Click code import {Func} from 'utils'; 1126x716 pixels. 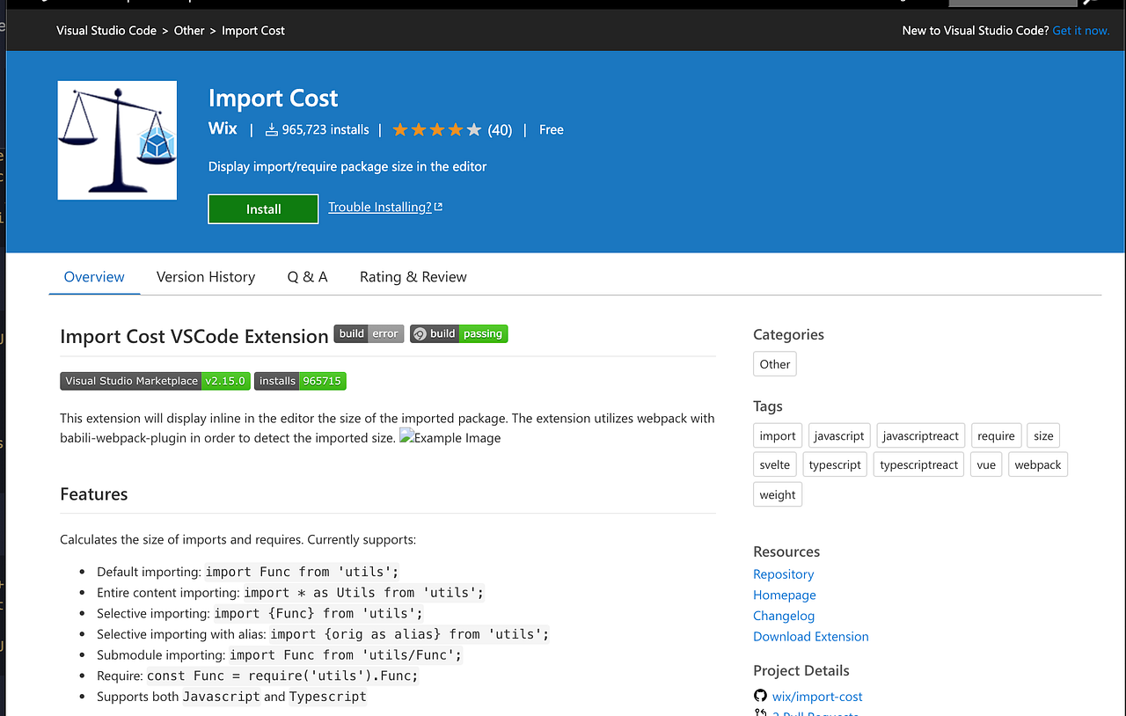click(x=318, y=613)
